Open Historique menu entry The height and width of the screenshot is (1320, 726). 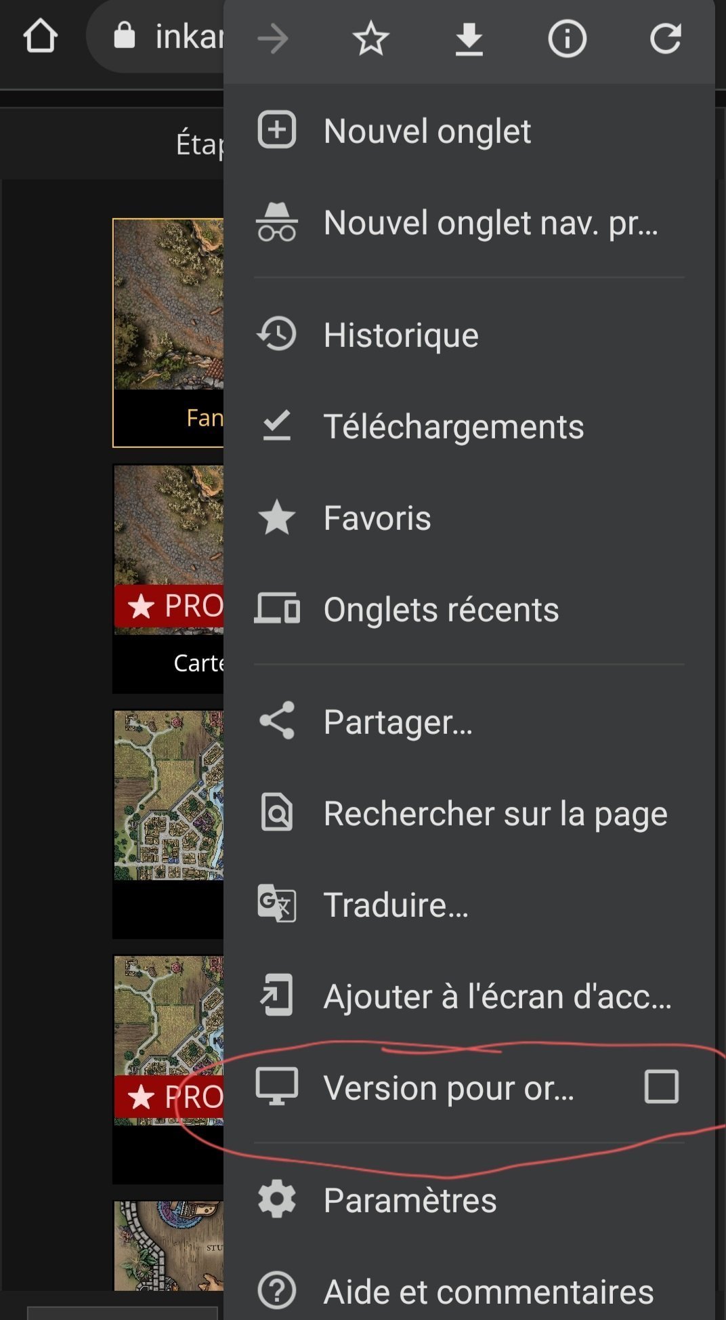pyautogui.click(x=401, y=335)
